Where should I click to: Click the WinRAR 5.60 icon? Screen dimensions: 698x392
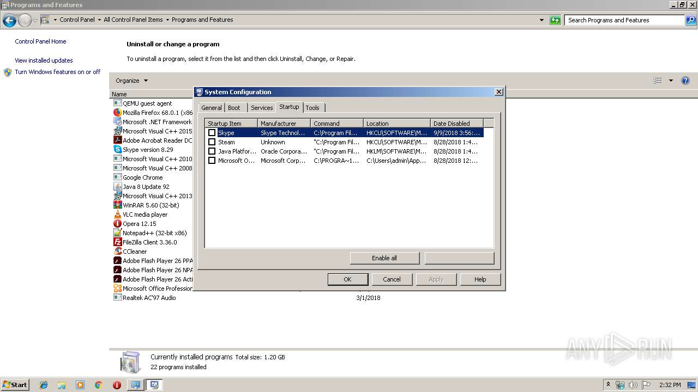coord(117,205)
